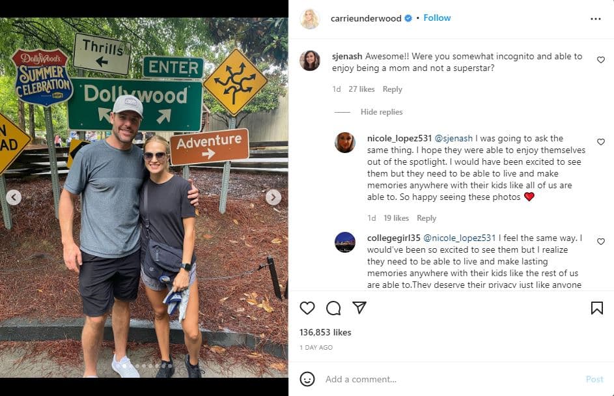The width and height of the screenshot is (614, 396).
Task: Reply to sjenash's comment
Action: 393,89
